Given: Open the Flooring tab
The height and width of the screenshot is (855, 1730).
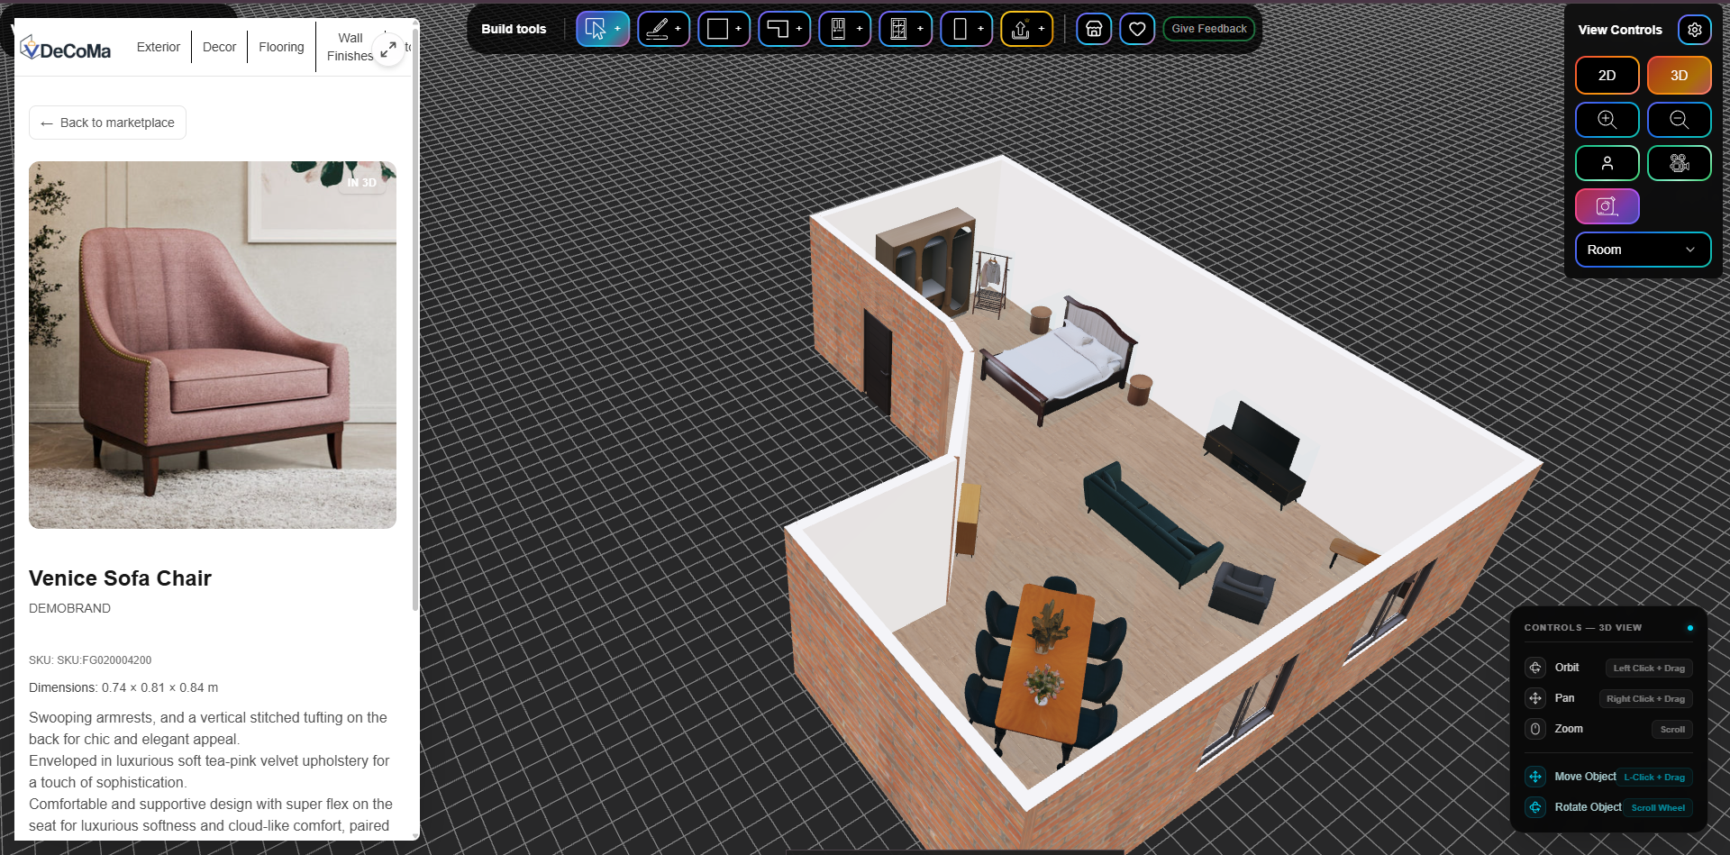Looking at the screenshot, I should (x=281, y=47).
